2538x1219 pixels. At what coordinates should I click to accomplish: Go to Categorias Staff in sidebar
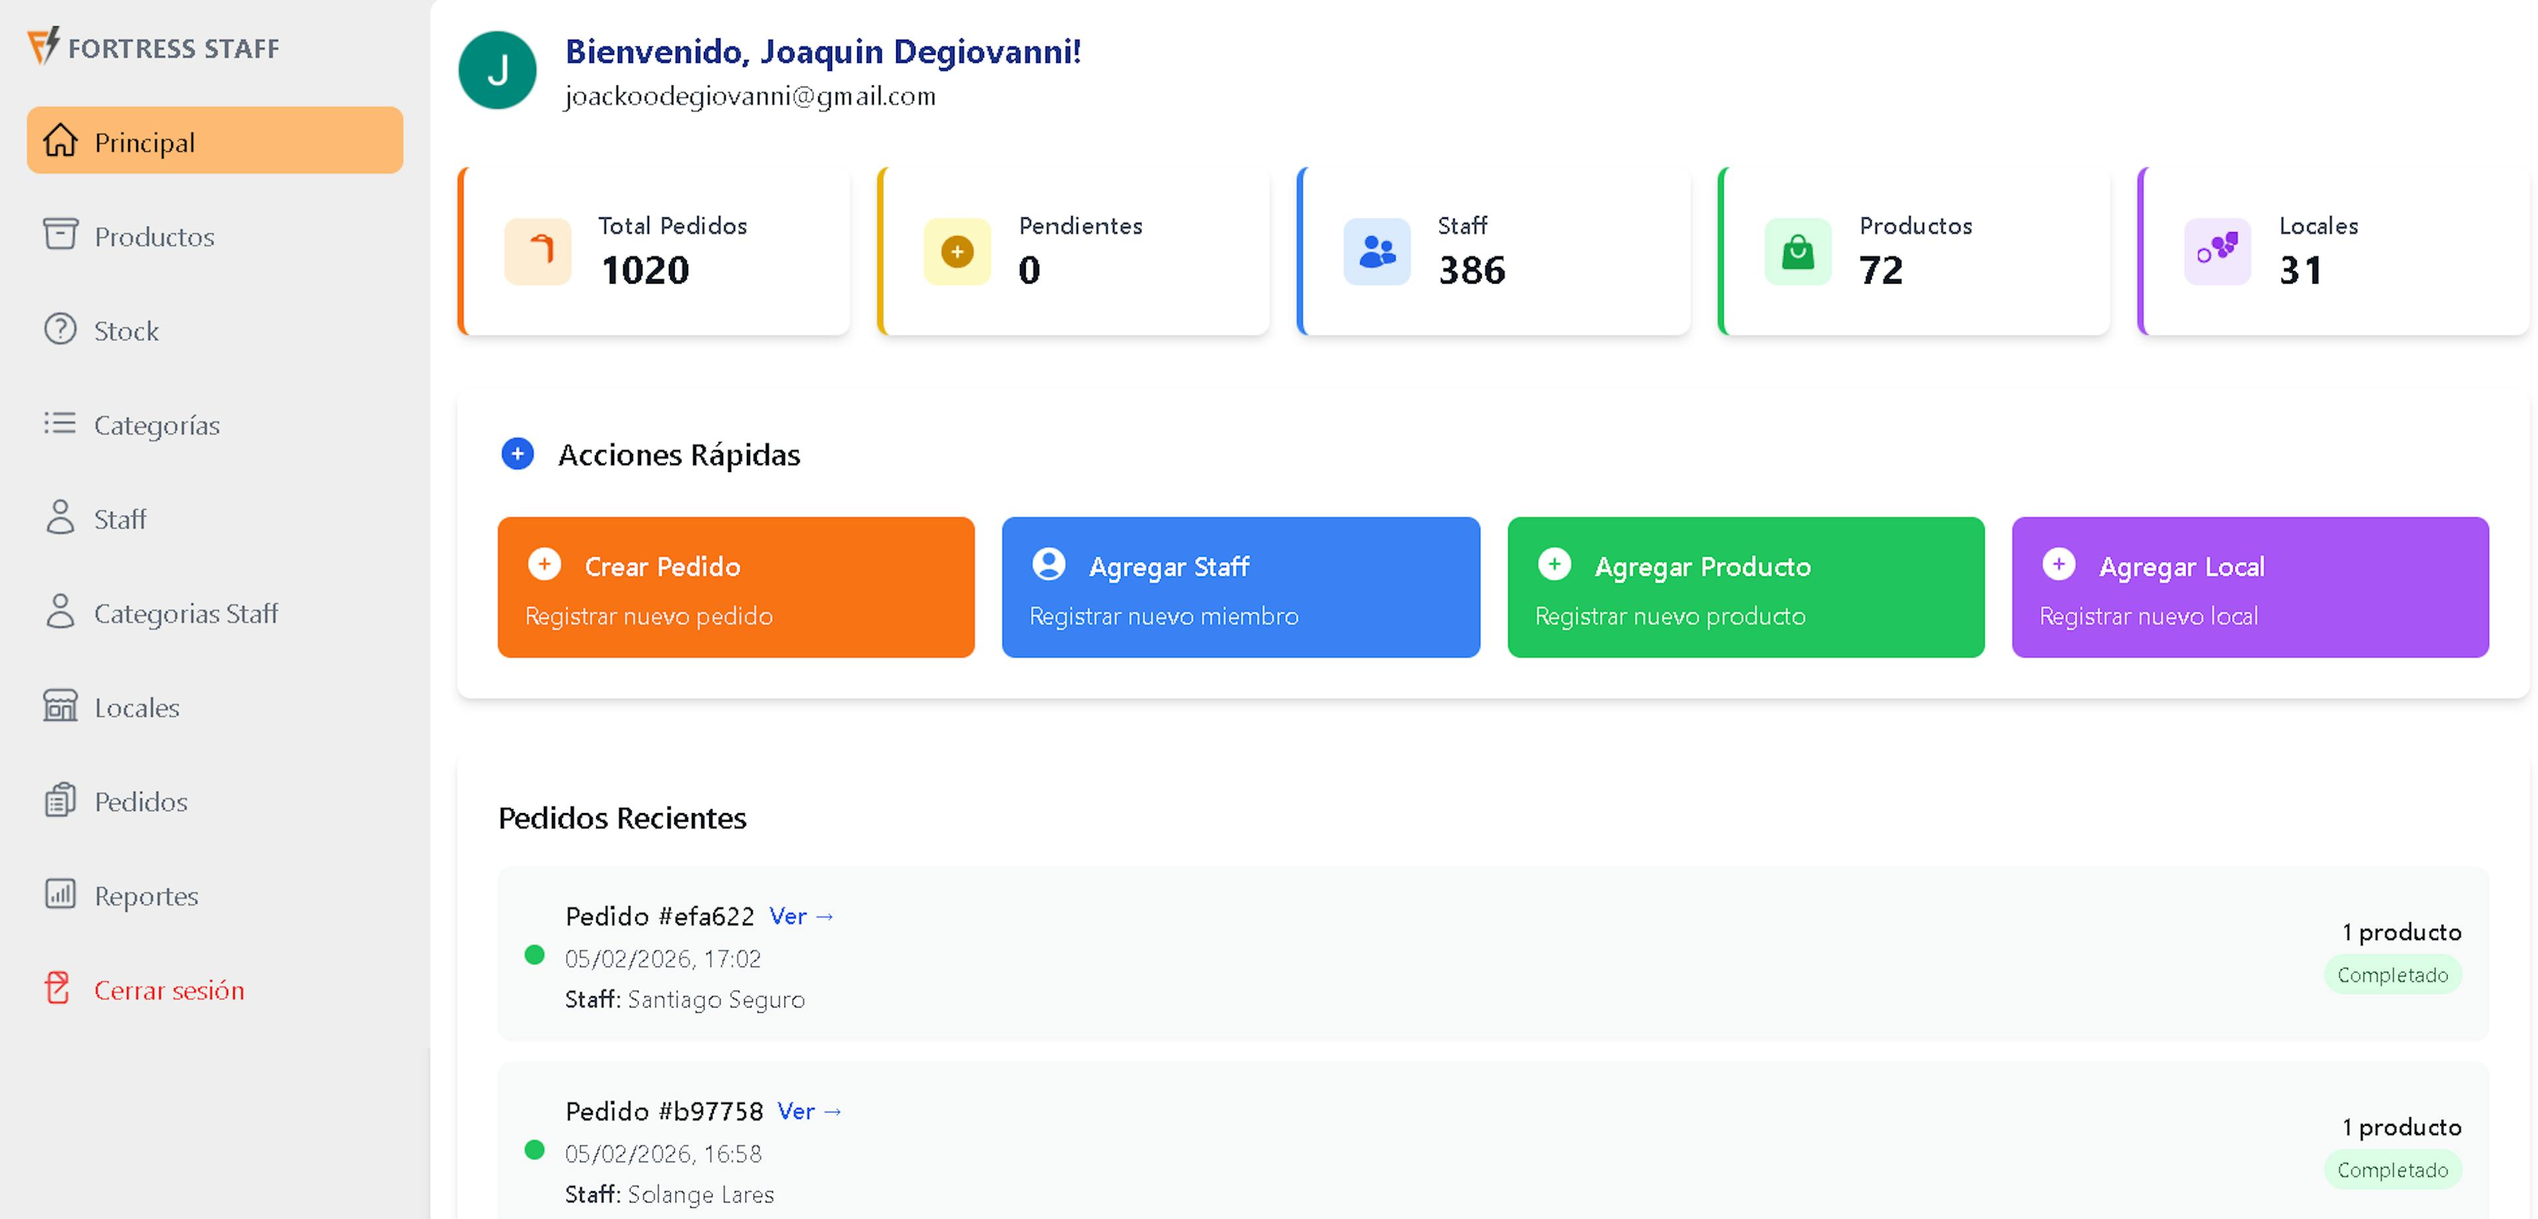185,613
